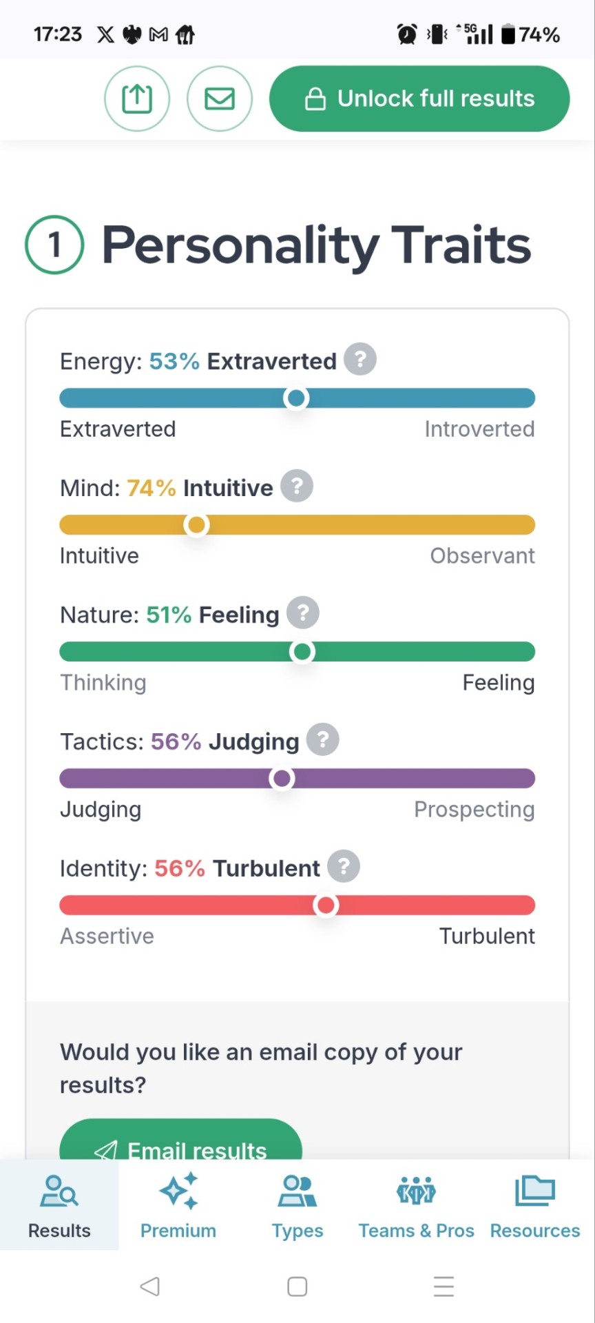Tap the Android home square icon
Screen dimensions: 595x1323
click(x=297, y=1286)
